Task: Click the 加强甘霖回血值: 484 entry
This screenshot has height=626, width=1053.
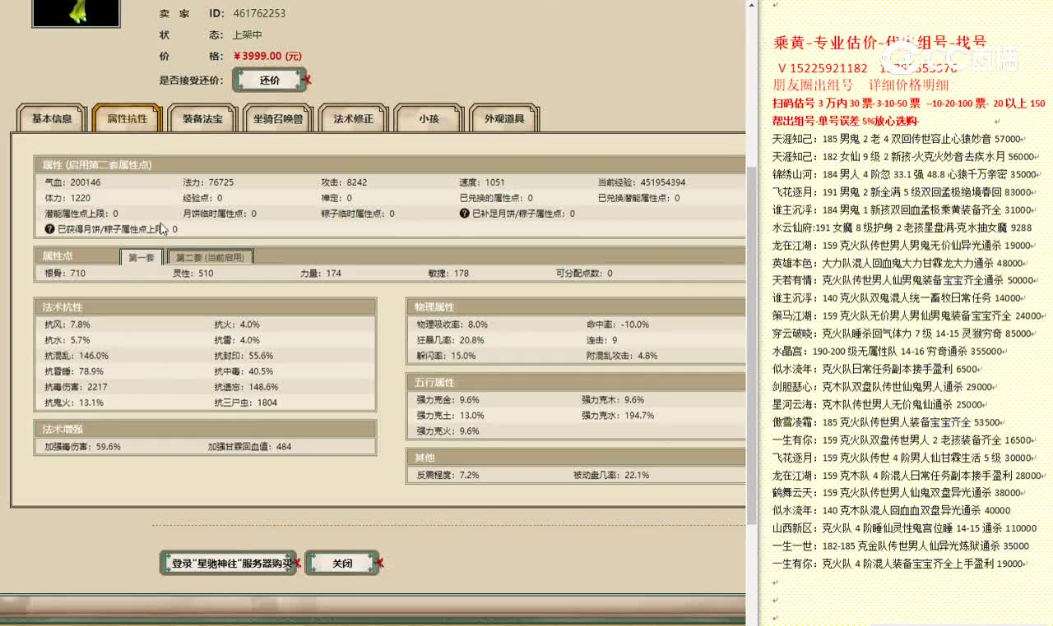Action: pos(249,447)
